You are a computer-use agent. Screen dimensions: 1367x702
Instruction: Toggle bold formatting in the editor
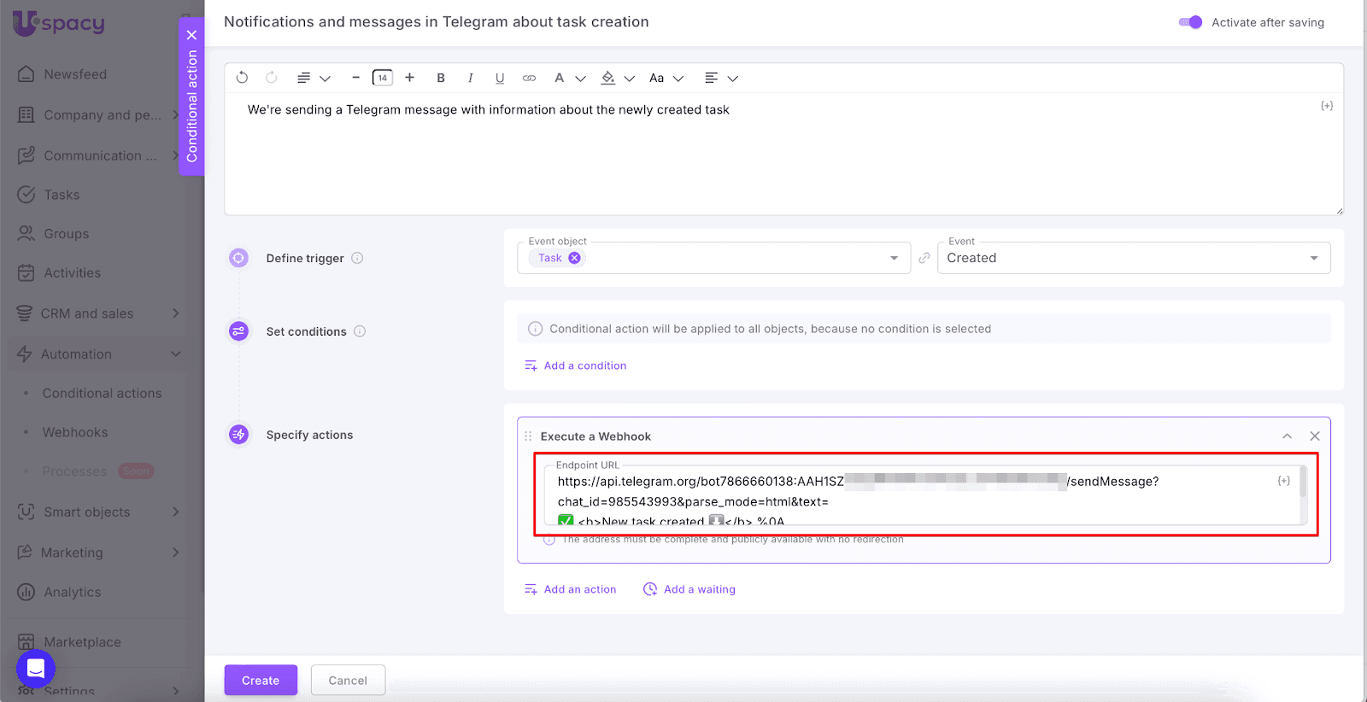(x=441, y=78)
